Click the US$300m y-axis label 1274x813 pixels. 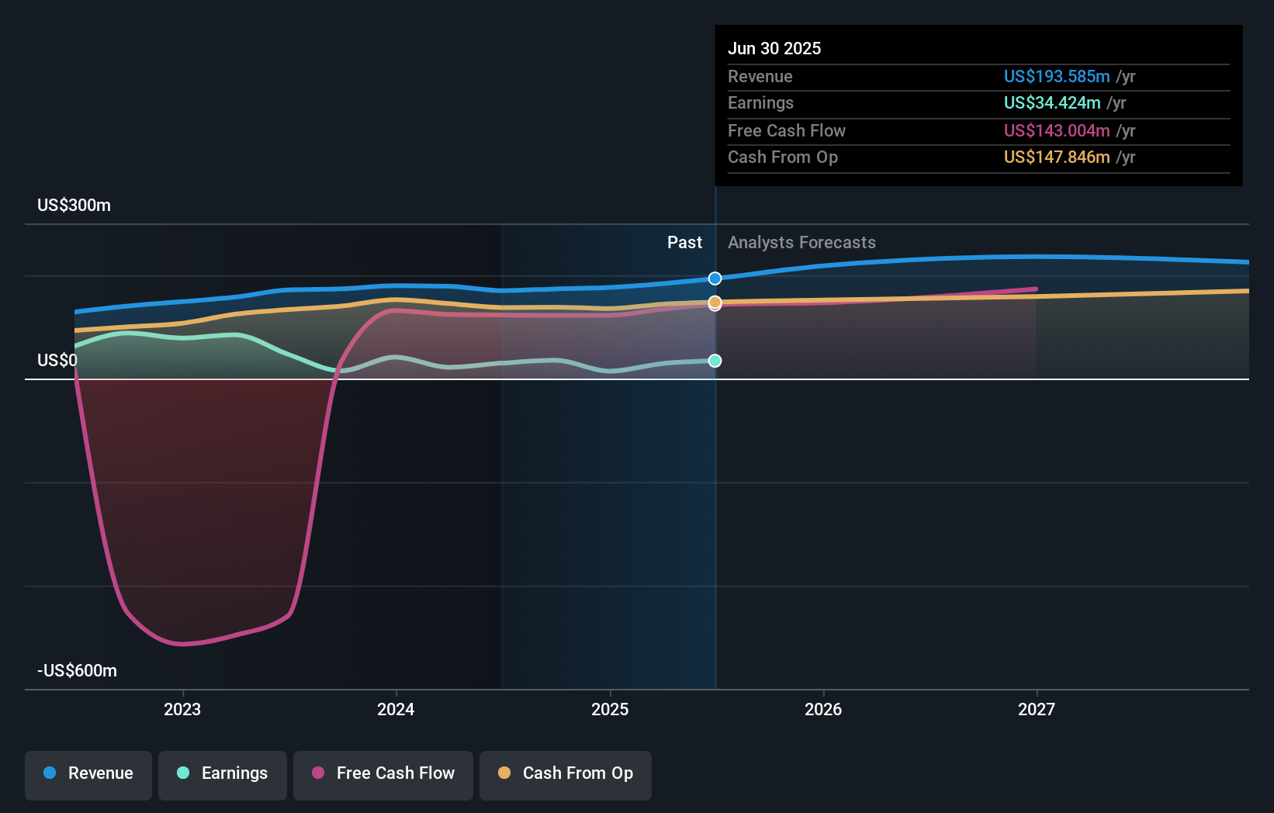74,206
